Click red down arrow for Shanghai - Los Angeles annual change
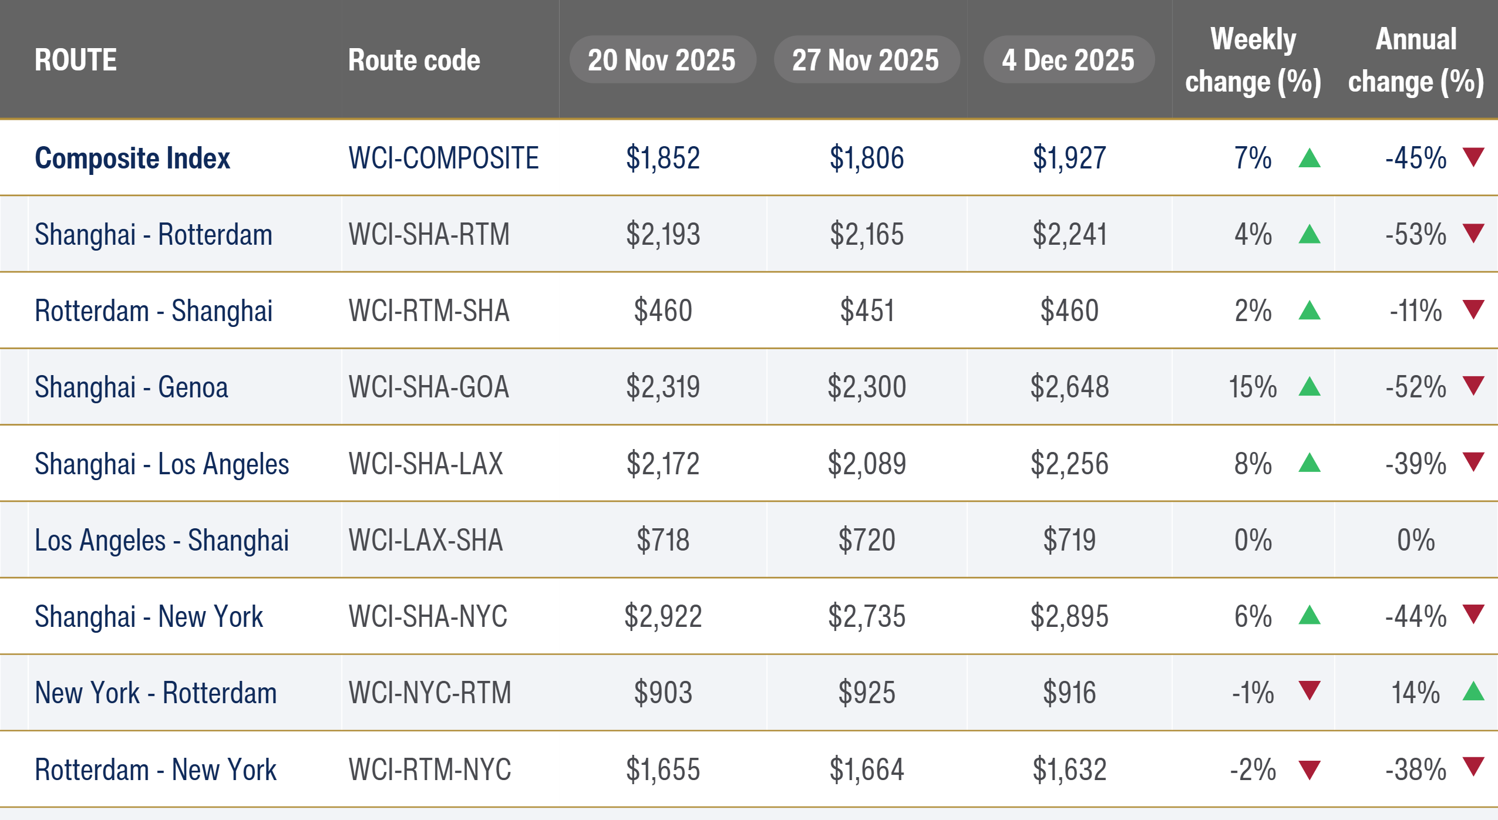Viewport: 1498px width, 820px height. pyautogui.click(x=1473, y=462)
